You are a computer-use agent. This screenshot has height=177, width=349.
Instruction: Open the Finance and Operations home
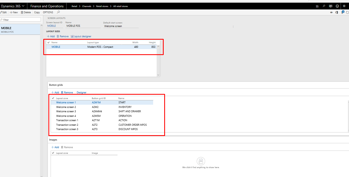[x=47, y=6]
